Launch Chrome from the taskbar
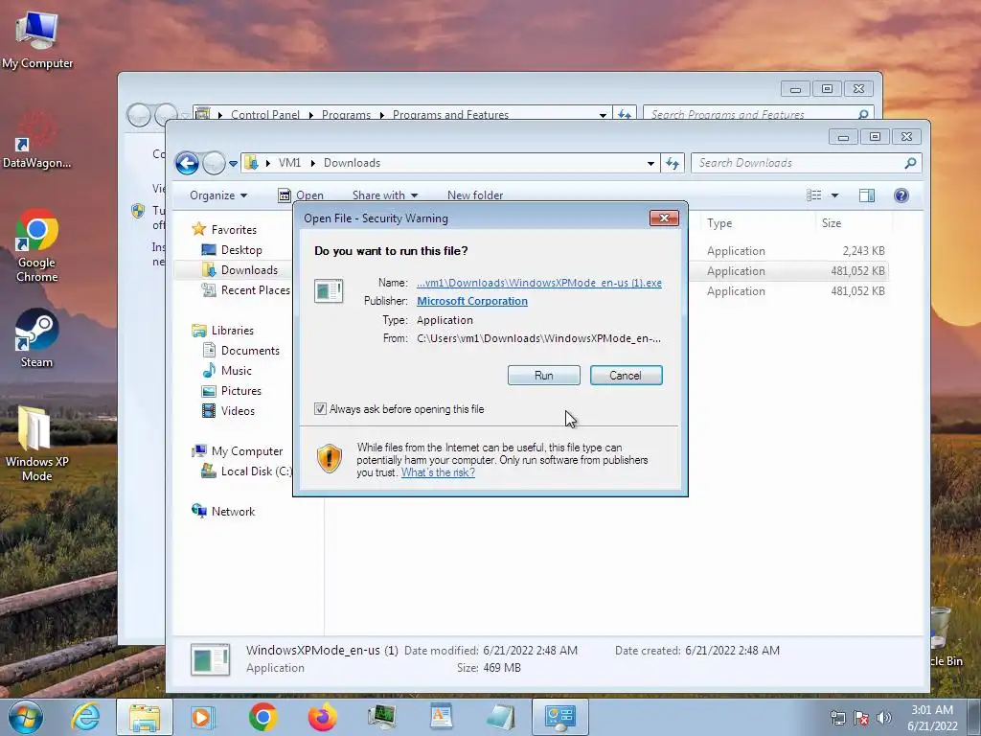The width and height of the screenshot is (981, 736). (x=262, y=717)
